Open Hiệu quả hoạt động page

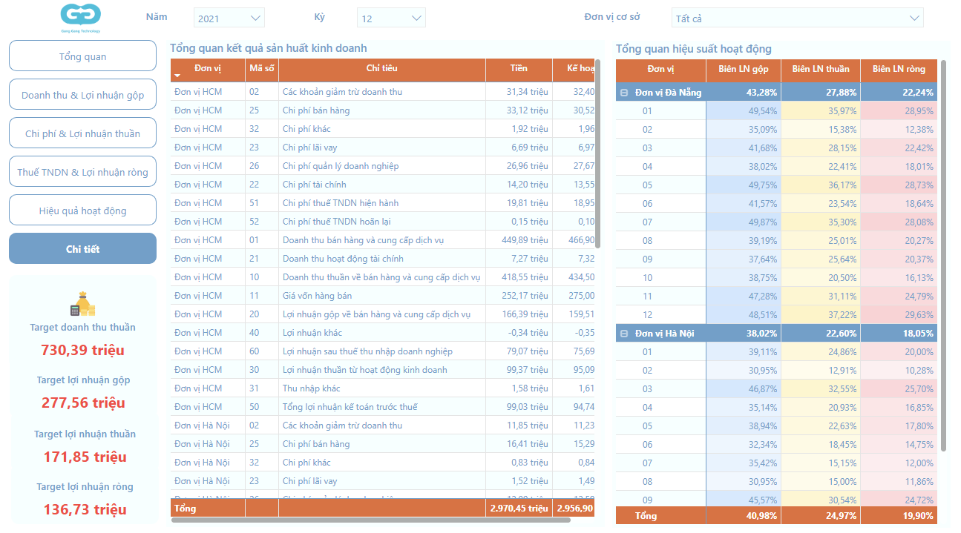[x=82, y=211]
